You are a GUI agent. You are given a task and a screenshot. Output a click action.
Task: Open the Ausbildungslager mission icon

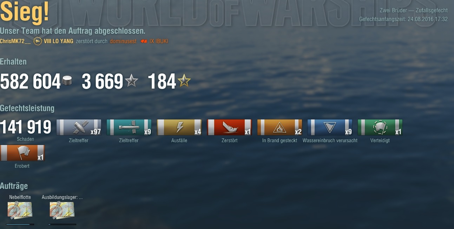tap(62, 210)
